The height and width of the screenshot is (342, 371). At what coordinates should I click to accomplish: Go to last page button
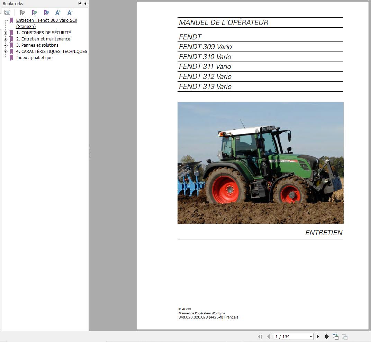326,336
